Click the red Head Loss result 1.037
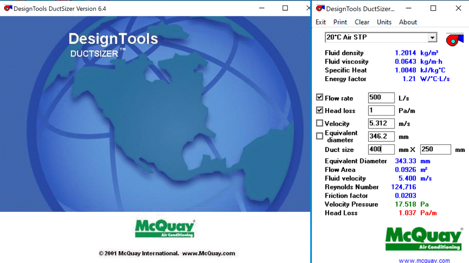Image resolution: width=469 pixels, height=263 pixels. coord(407,213)
